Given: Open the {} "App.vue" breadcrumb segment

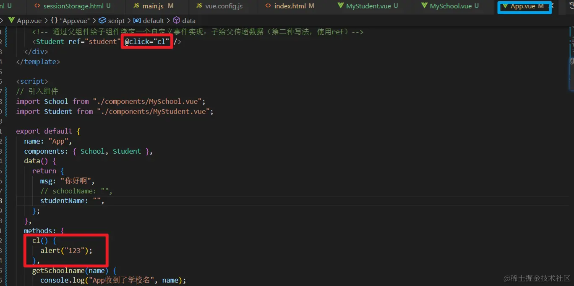Looking at the screenshot, I should [x=70, y=21].
